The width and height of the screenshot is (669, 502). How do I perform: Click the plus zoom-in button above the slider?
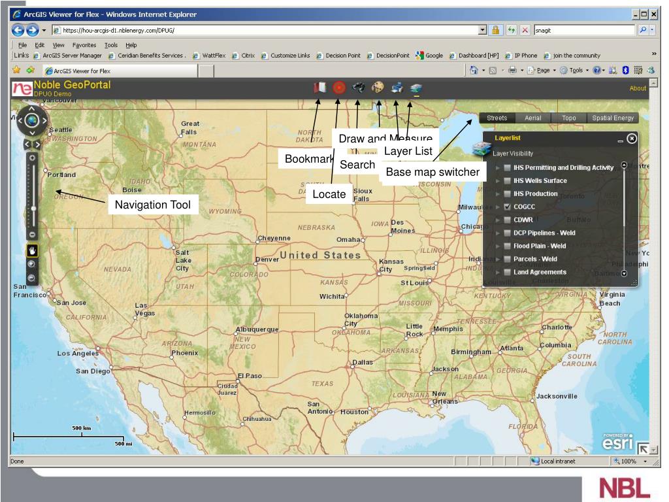coord(32,158)
